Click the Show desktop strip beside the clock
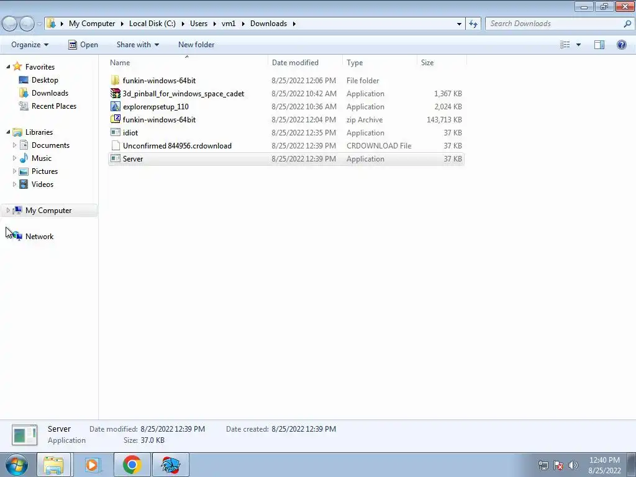 pos(631,465)
